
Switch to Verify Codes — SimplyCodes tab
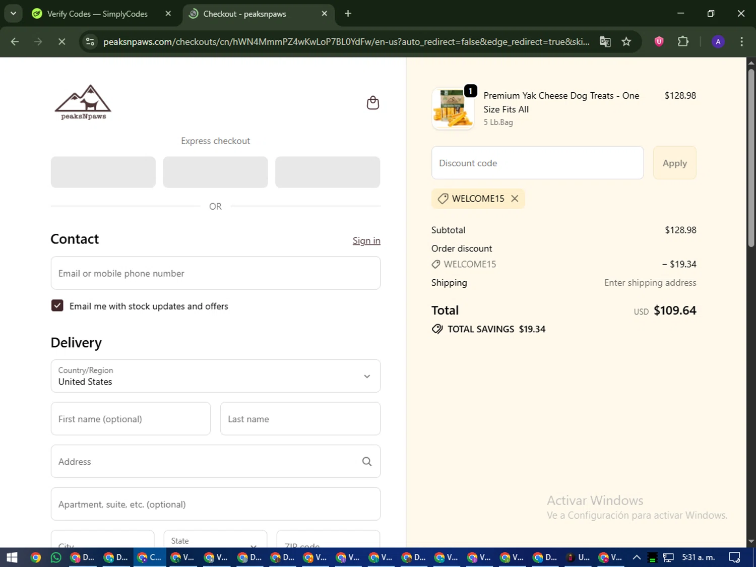pos(97,14)
